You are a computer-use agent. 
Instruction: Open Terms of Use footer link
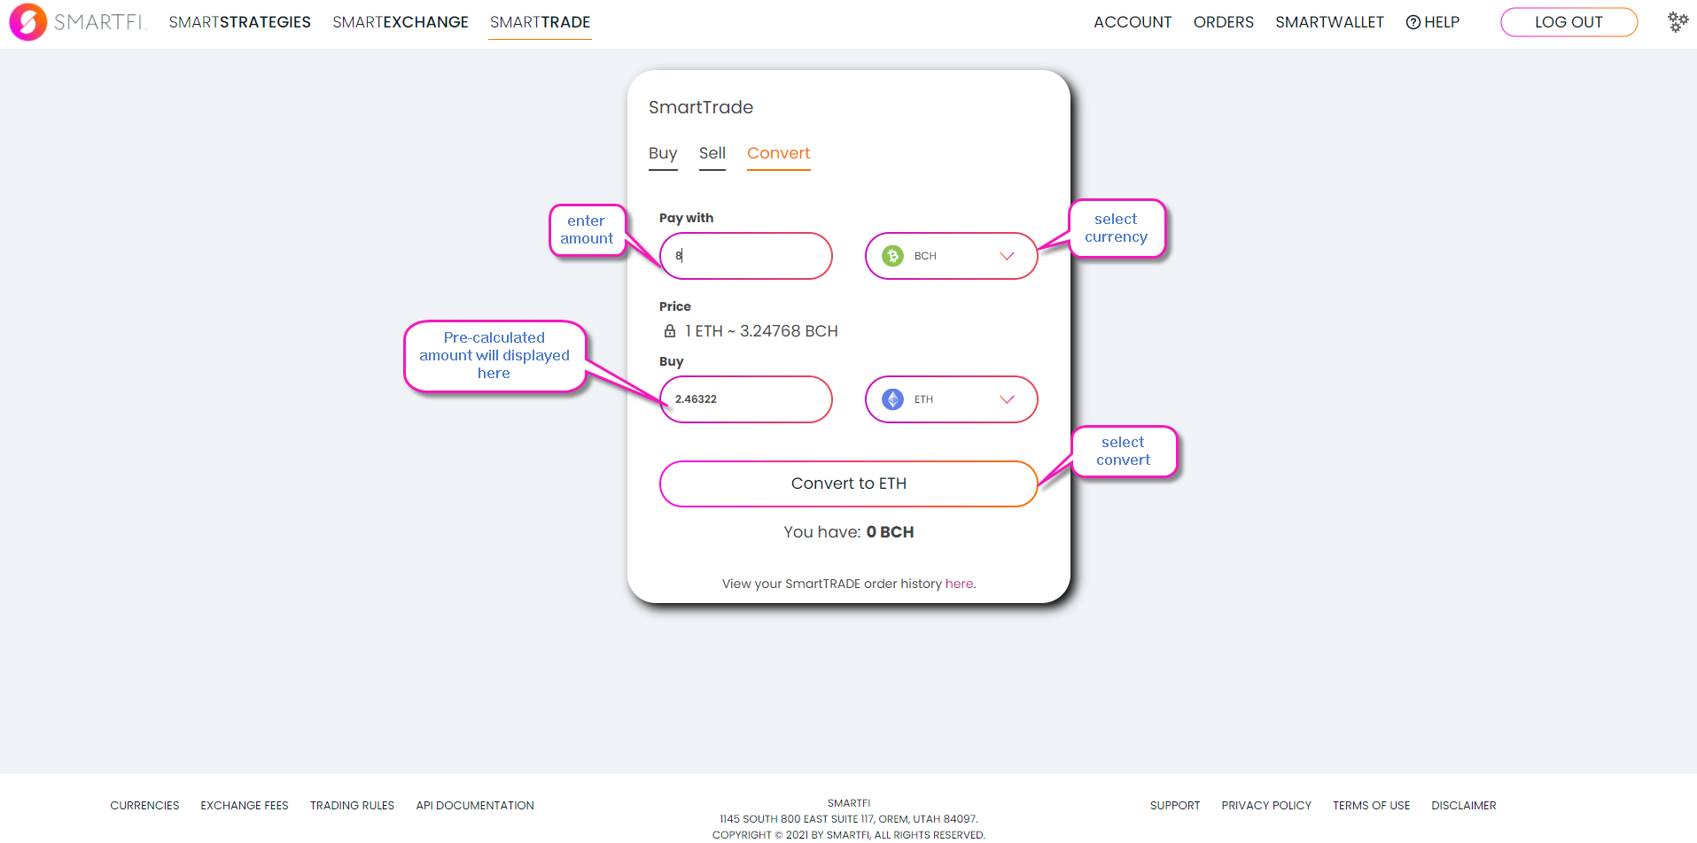coord(1371,806)
